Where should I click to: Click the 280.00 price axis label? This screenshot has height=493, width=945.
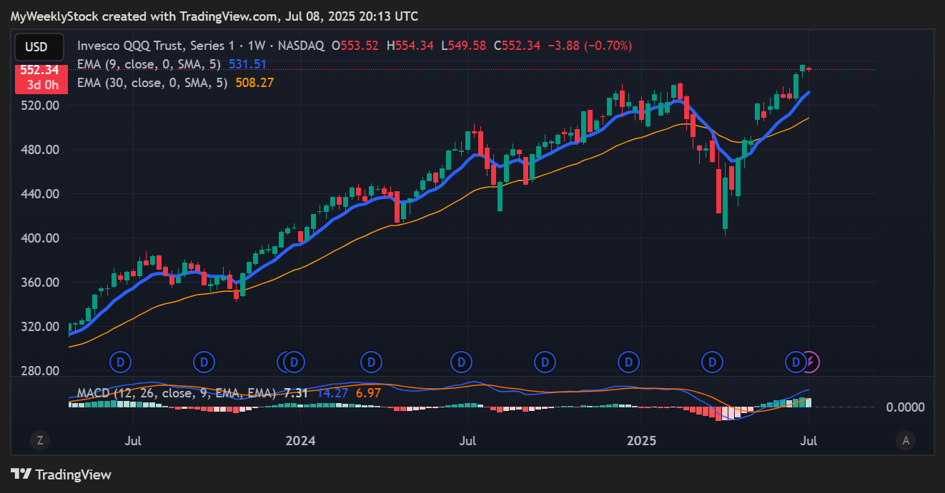coord(41,370)
